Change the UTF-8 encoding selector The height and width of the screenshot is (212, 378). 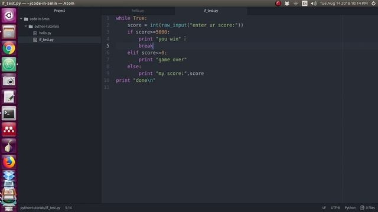point(335,208)
